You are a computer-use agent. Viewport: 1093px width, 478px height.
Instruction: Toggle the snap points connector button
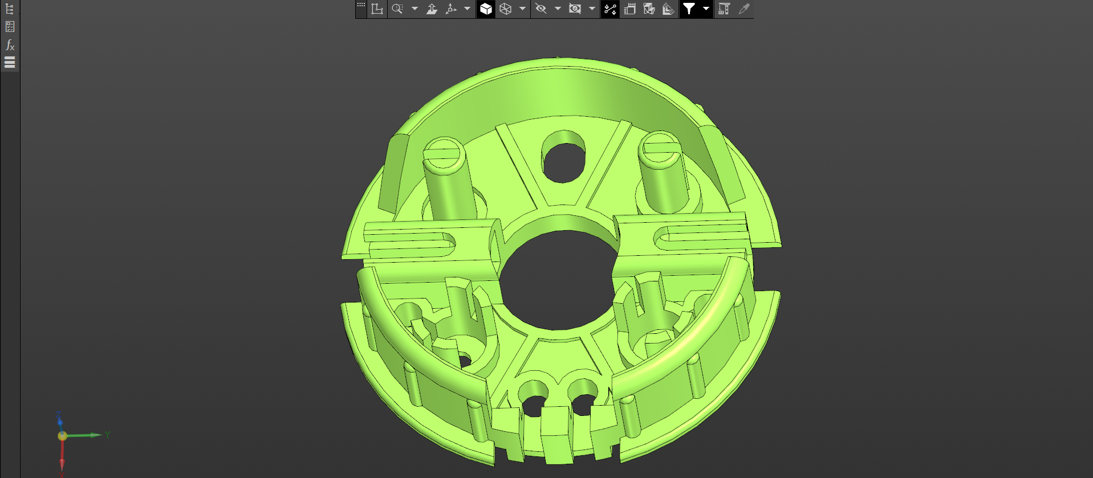tap(610, 9)
